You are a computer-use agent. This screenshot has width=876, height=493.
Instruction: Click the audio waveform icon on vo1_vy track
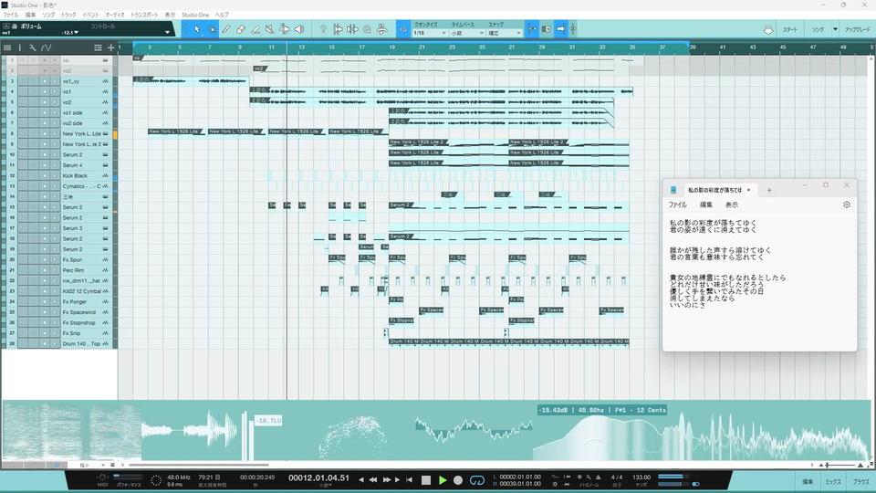105,81
